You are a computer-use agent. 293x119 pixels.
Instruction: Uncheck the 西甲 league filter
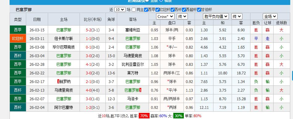point(146,10)
